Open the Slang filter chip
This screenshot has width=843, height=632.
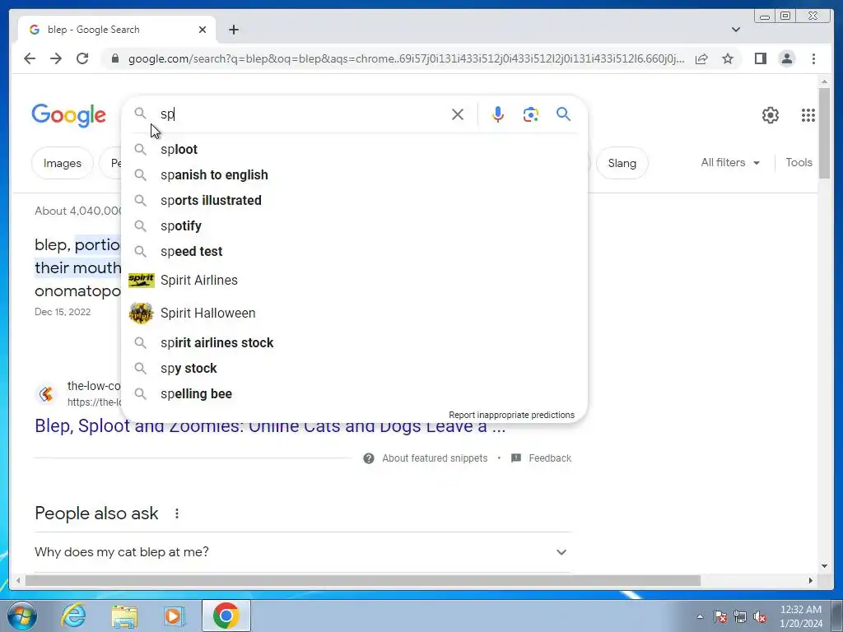click(x=622, y=163)
